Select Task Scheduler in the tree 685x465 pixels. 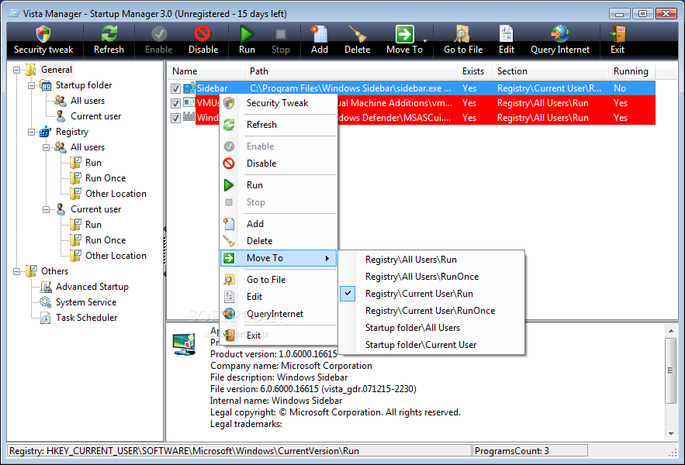87,318
